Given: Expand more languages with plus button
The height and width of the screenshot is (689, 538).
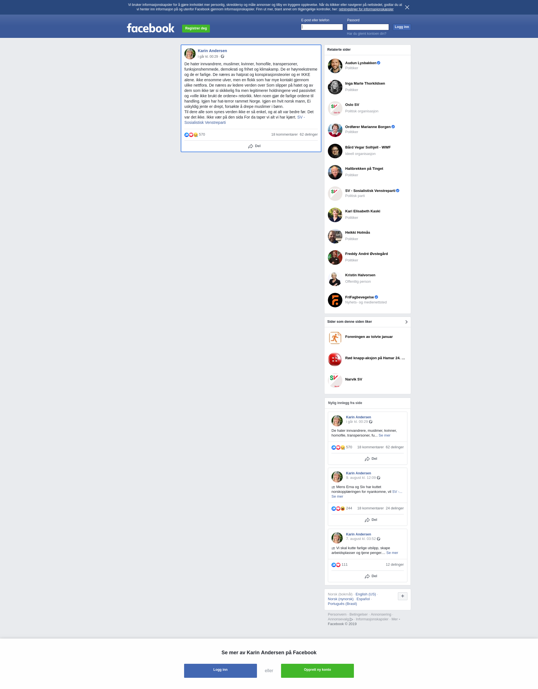Looking at the screenshot, I should tap(403, 596).
